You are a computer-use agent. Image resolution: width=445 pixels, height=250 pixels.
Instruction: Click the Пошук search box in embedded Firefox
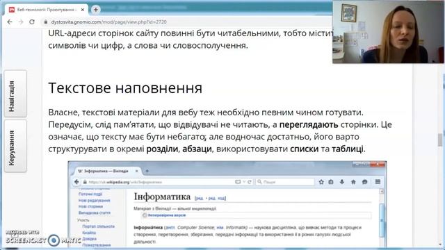285,182
